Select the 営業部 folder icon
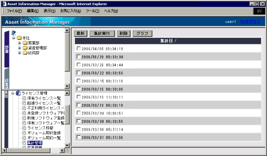 (25, 43)
